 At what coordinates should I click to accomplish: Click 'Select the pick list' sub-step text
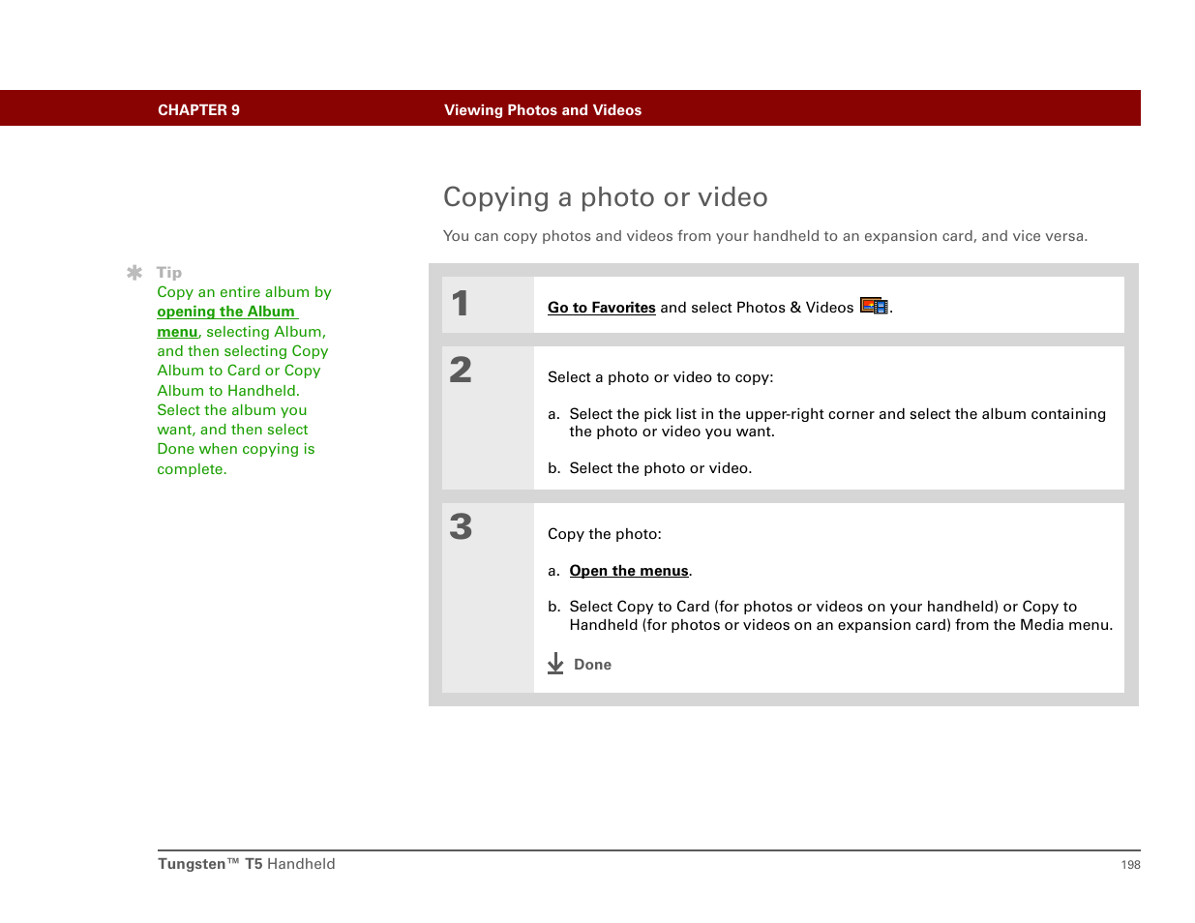pos(838,423)
